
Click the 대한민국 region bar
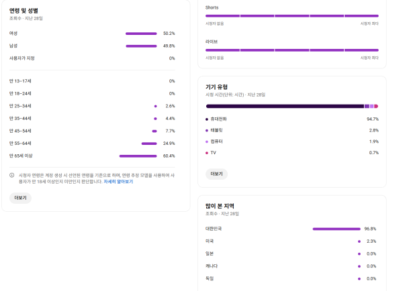337,229
